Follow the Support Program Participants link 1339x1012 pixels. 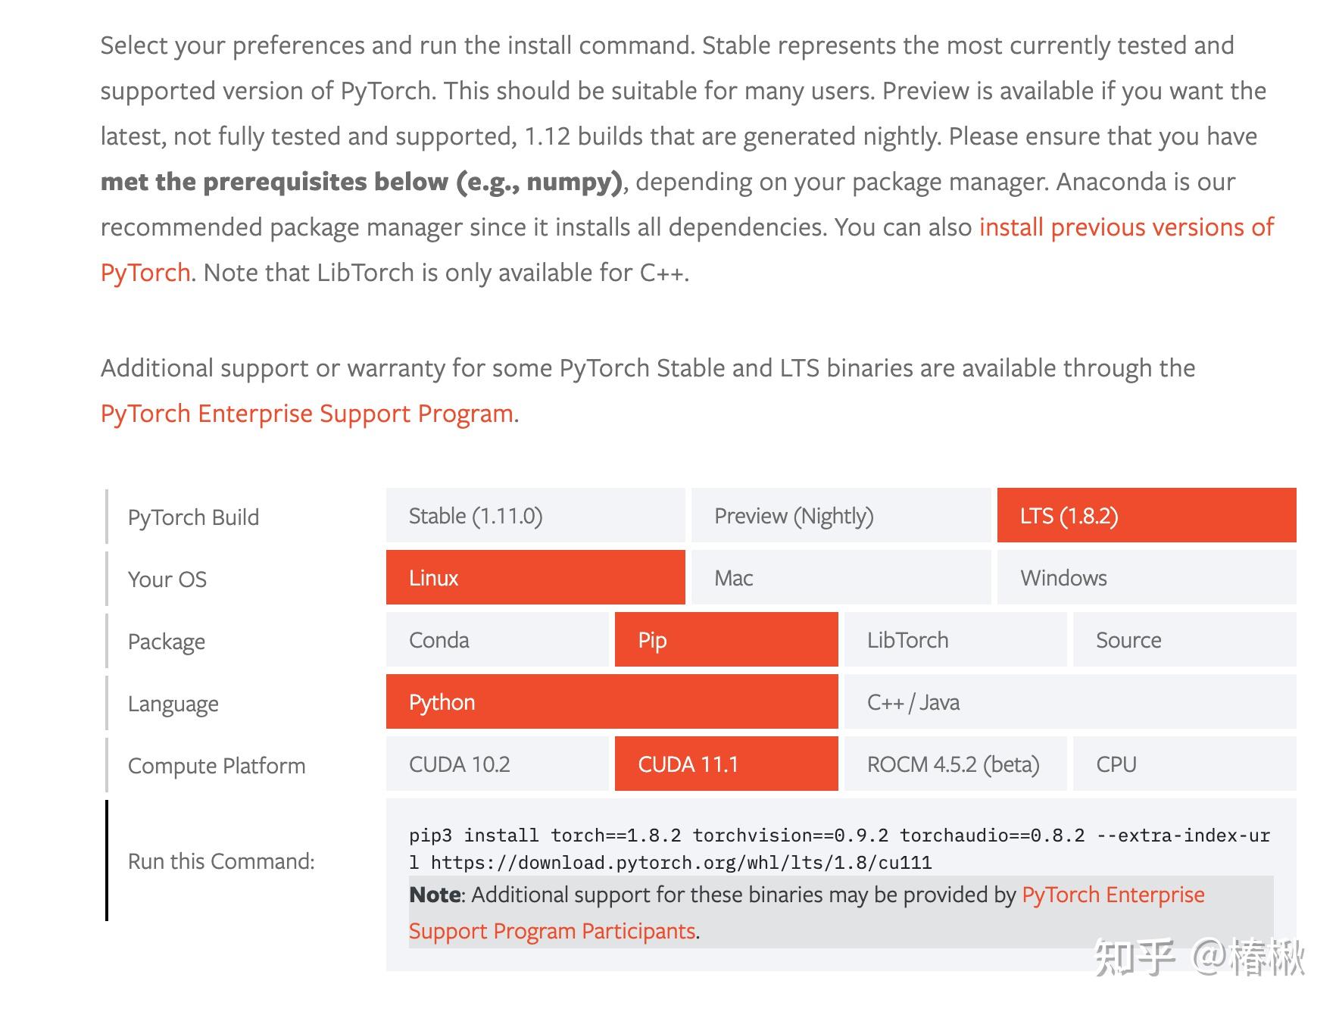click(x=552, y=931)
